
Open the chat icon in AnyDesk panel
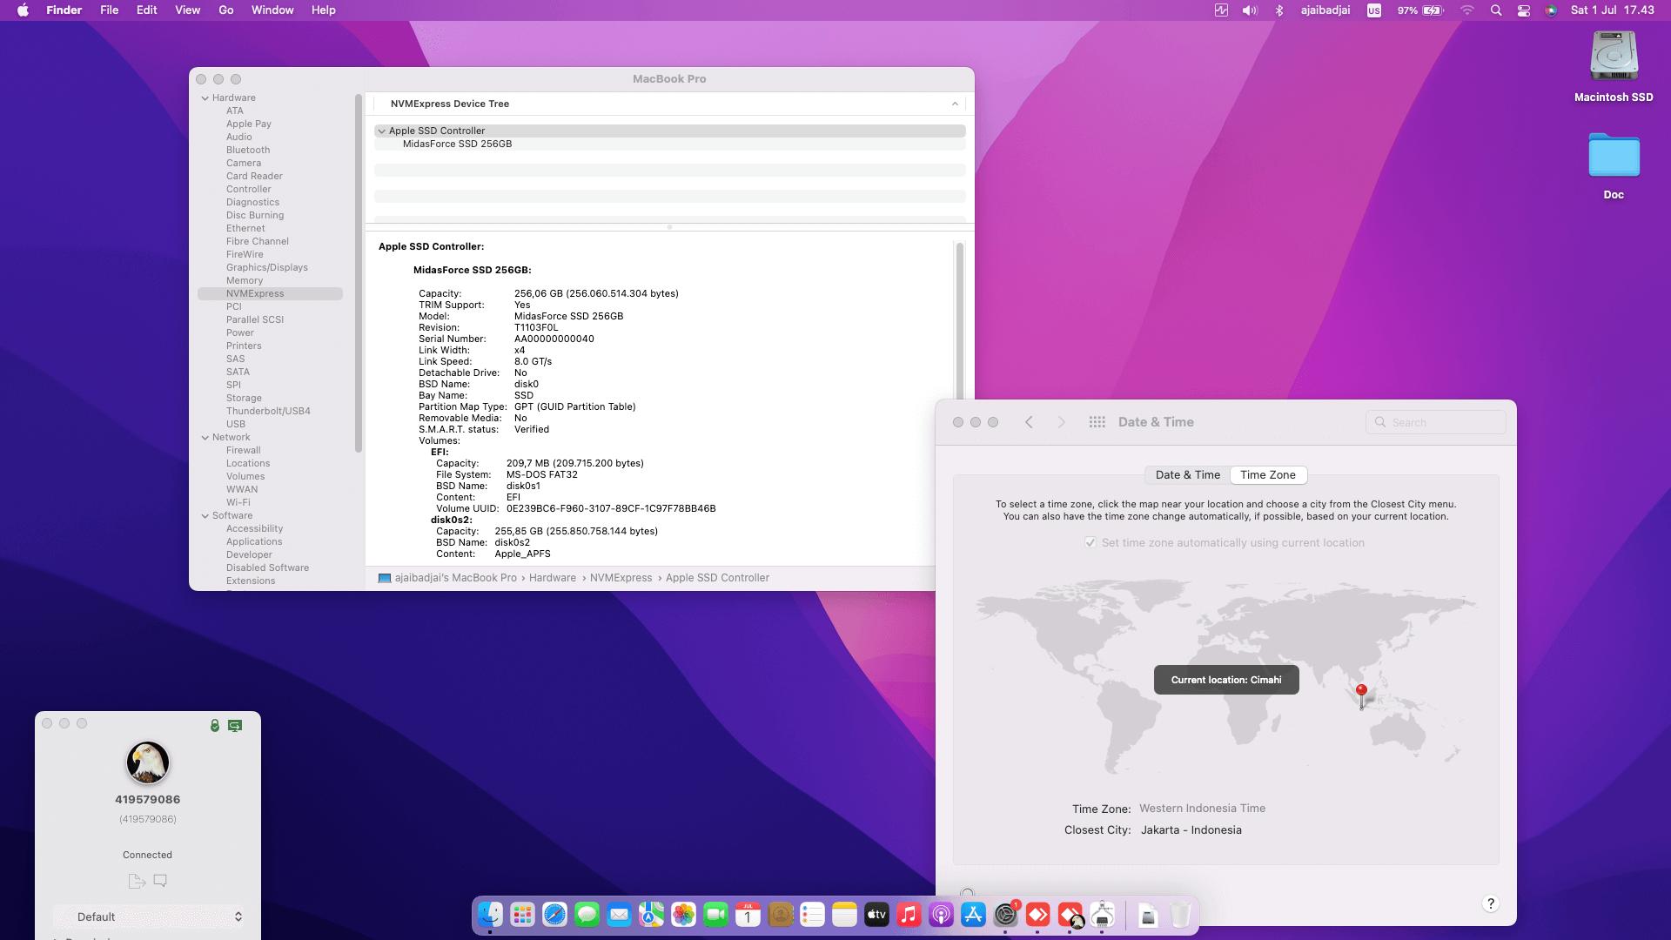[x=160, y=881]
